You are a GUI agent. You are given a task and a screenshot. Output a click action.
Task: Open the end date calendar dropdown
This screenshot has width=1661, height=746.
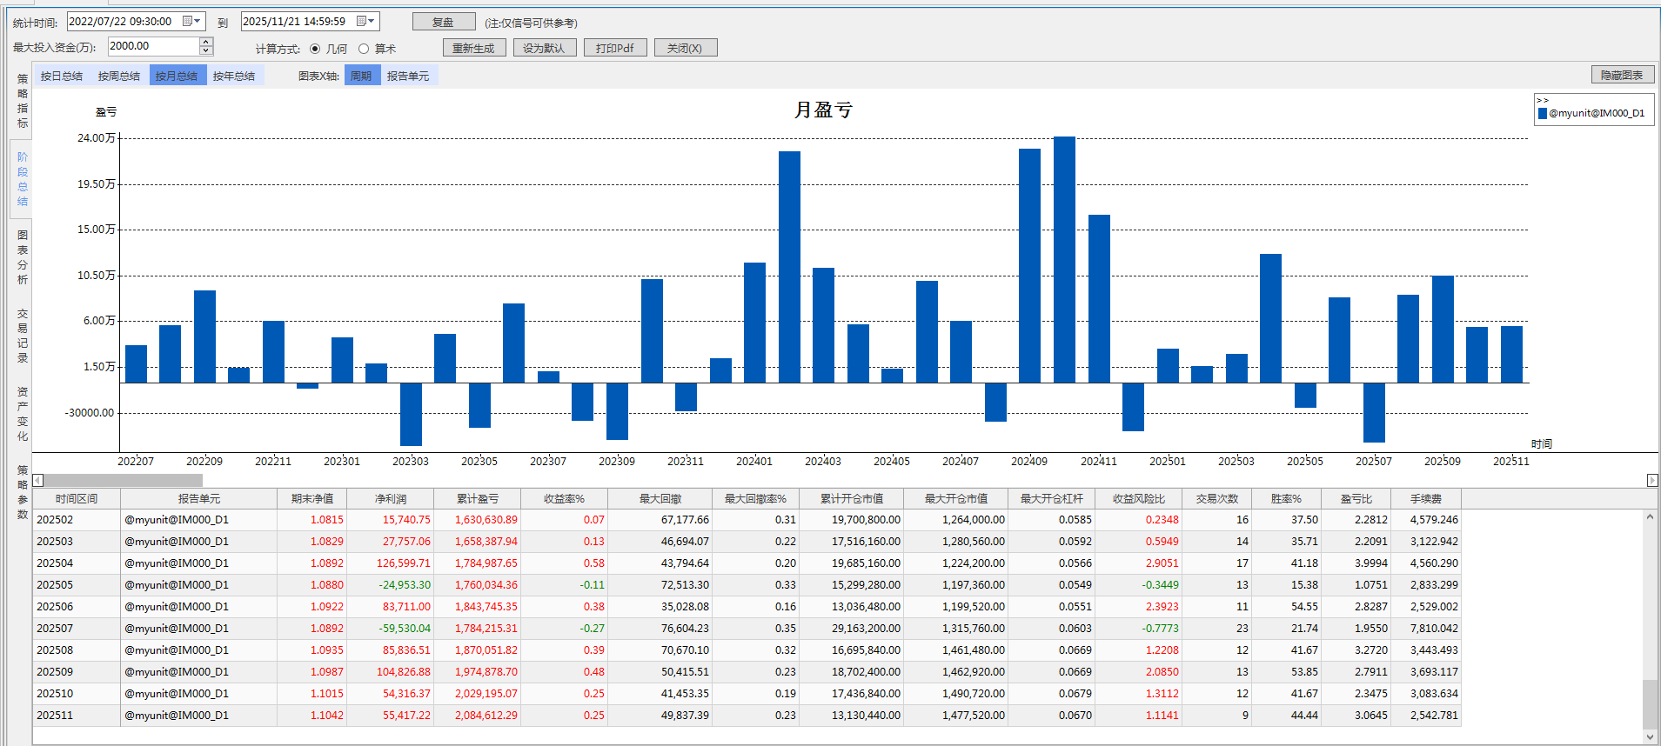[x=365, y=21]
